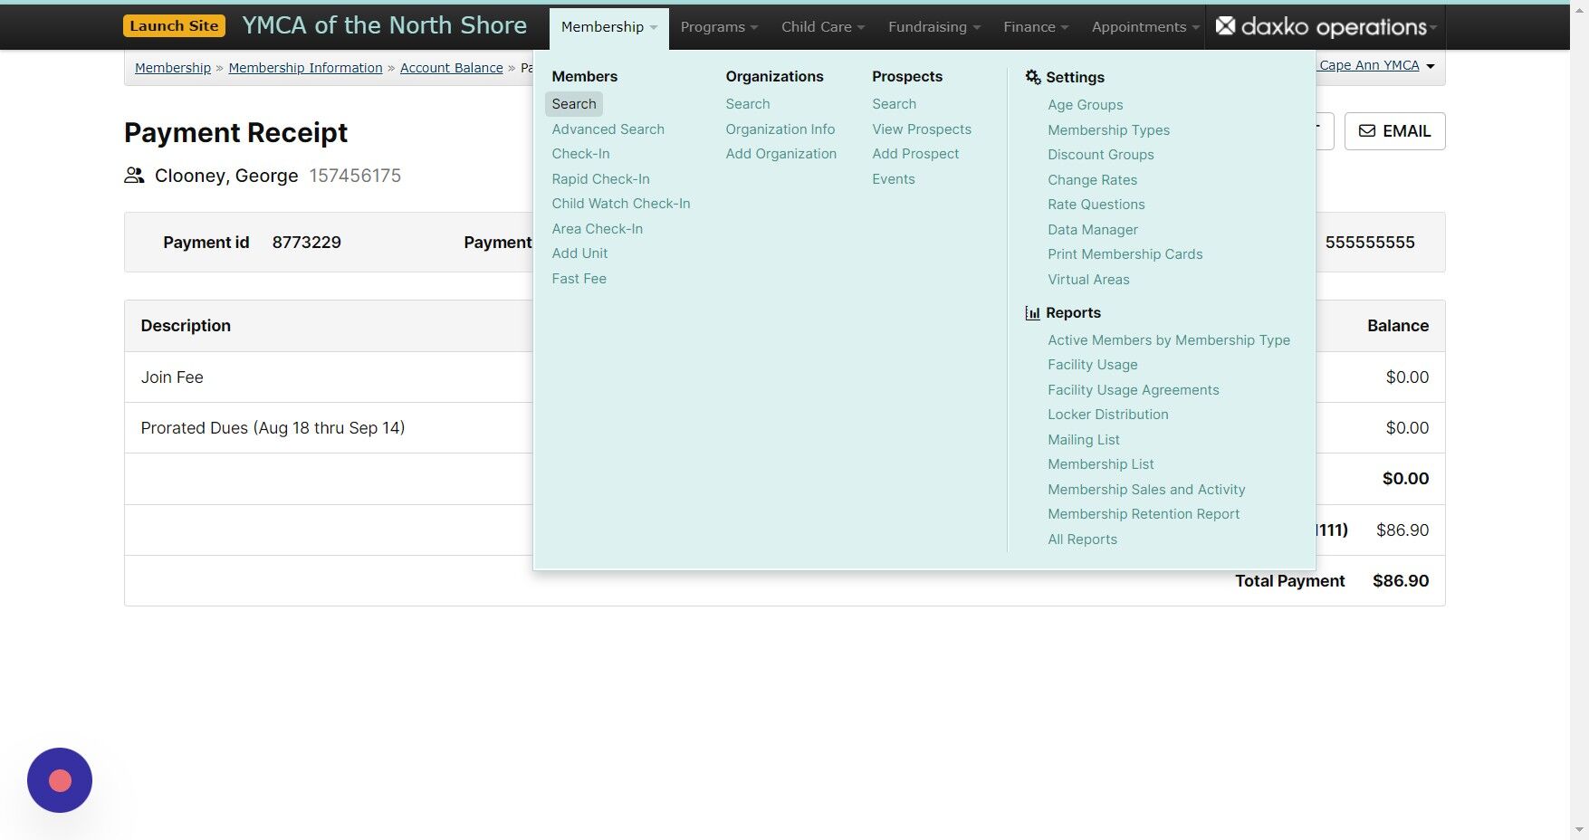Screen dimensions: 1589x840
Task: Go to Membership breadcrumb link
Action: point(173,68)
